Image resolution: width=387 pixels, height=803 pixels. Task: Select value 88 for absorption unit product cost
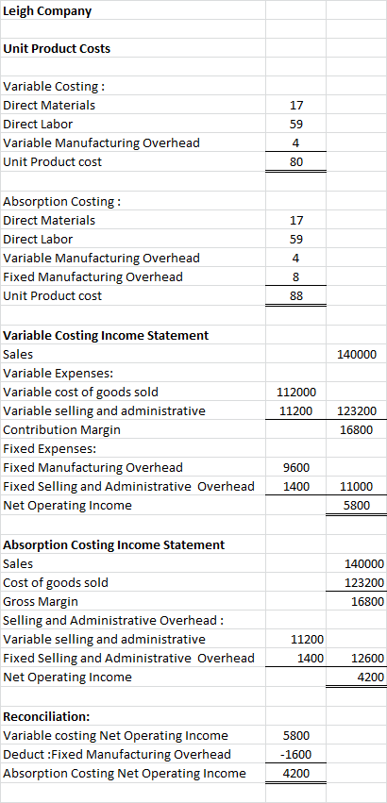coord(296,296)
